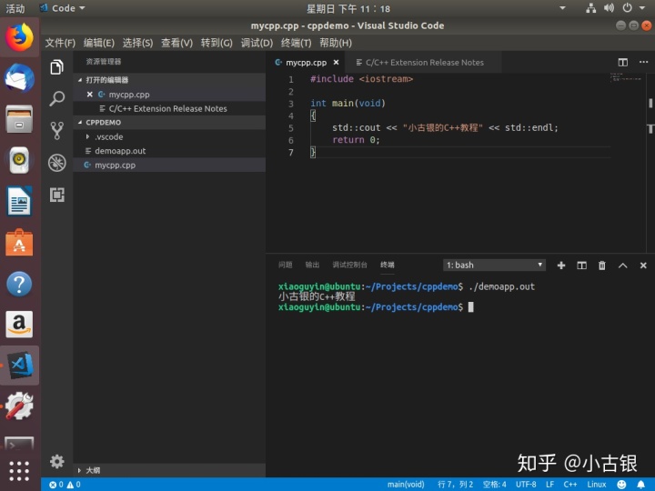Screen dimensions: 655x491
Task: Select the Terminal panel tab
Action: point(388,265)
